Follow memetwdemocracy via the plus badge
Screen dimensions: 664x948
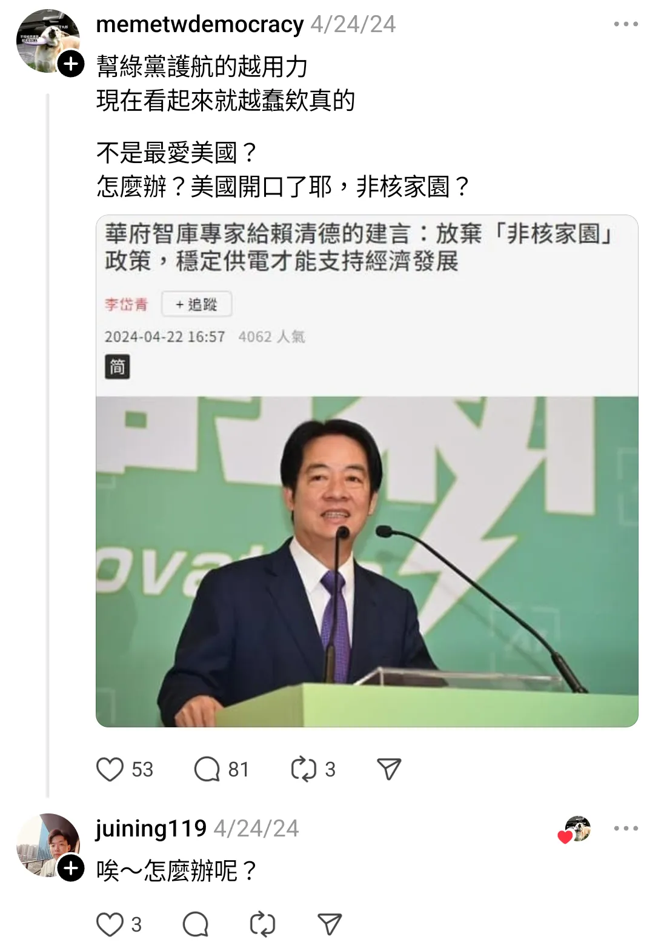(x=71, y=63)
